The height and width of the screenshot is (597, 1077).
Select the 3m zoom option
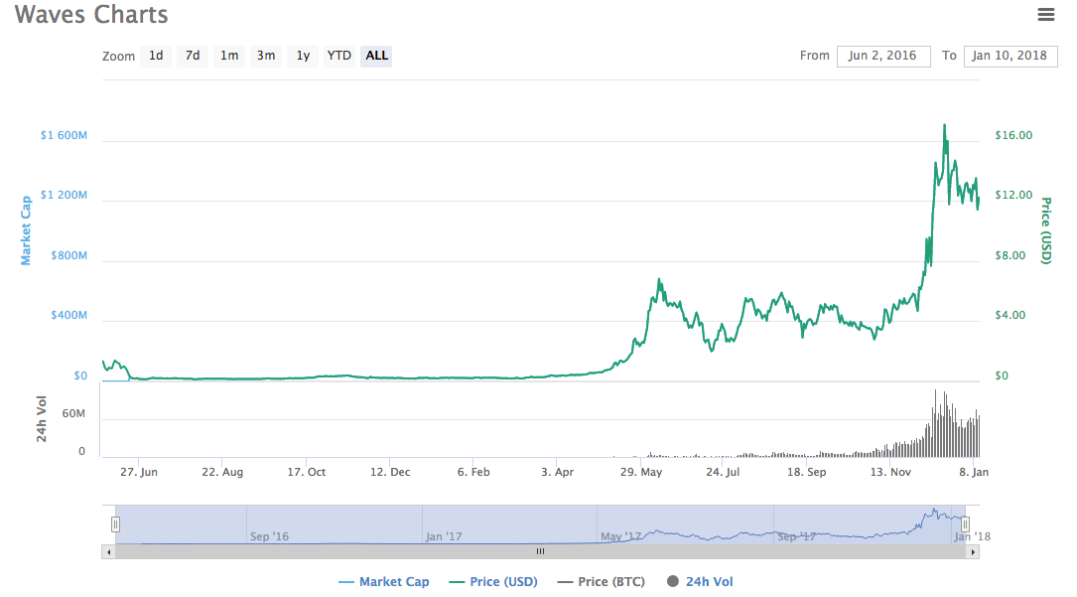(x=266, y=56)
